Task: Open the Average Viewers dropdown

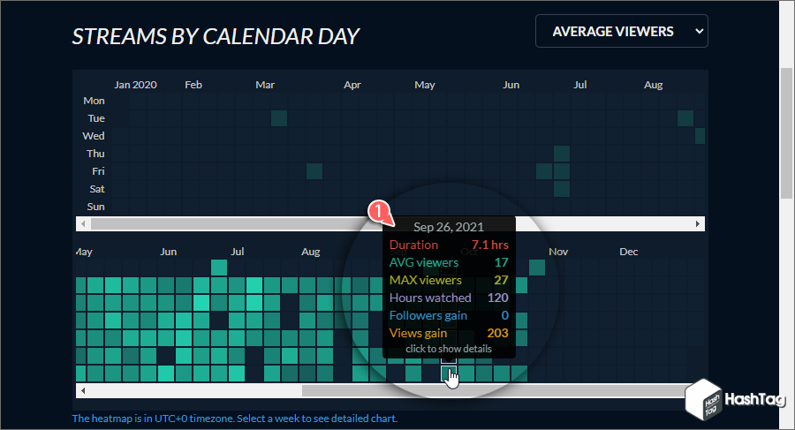Action: click(x=622, y=31)
